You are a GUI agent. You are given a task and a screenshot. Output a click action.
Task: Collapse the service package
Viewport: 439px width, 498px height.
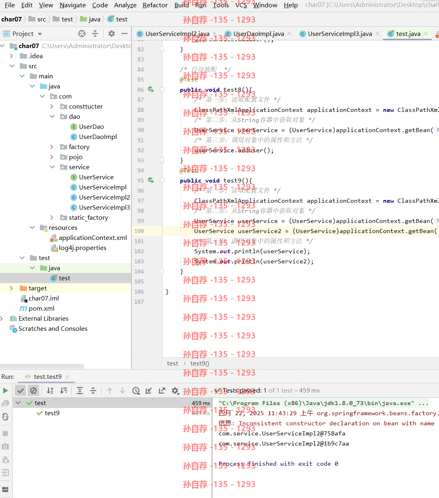click(52, 167)
